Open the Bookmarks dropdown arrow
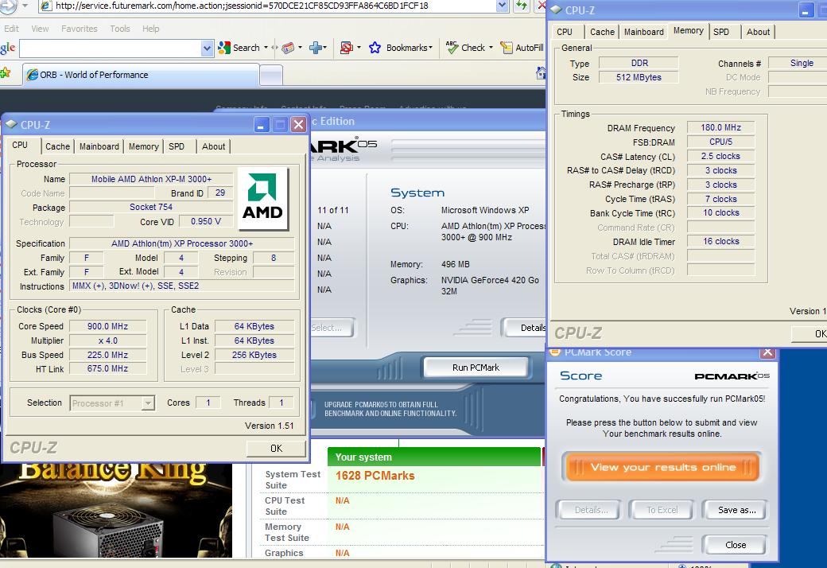Screen dimensions: 827x568 click(430, 48)
